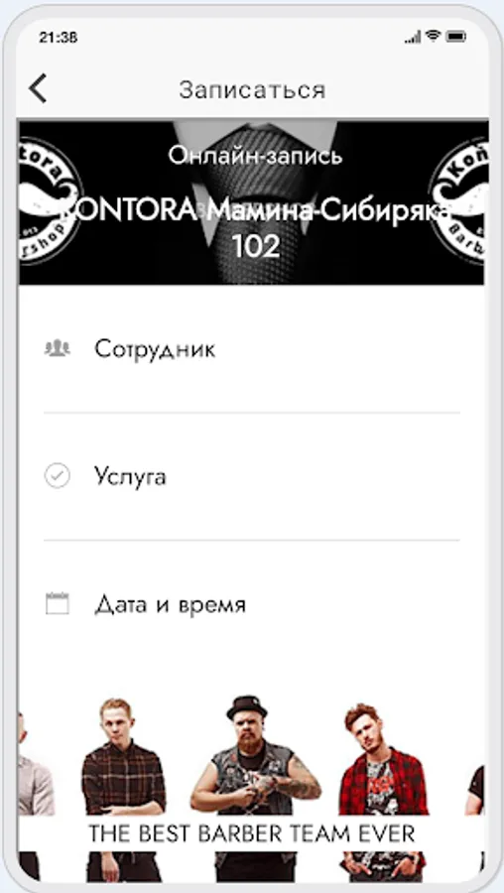Tap the checkmark circle icon beside Услуга

click(x=57, y=476)
